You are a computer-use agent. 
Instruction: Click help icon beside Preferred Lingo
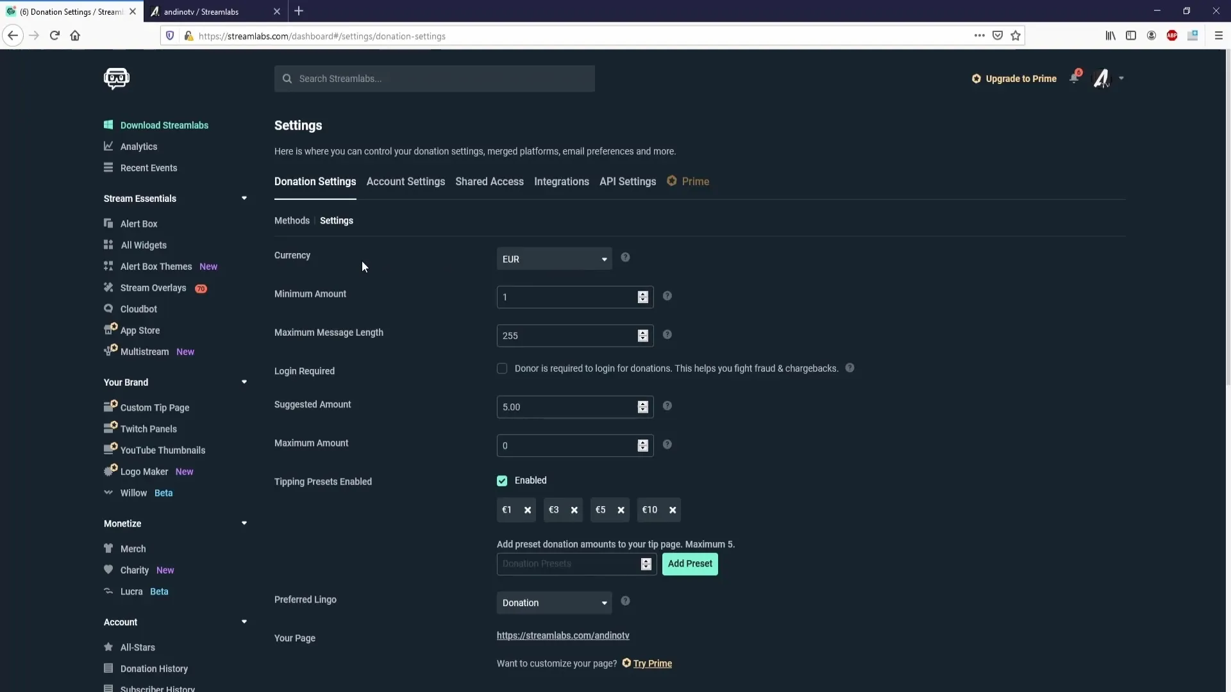pos(625,601)
